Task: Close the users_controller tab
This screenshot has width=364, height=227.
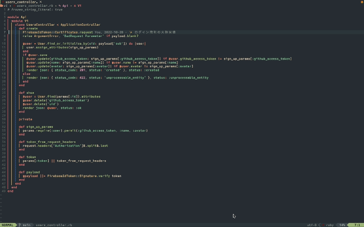Action: point(41,2)
